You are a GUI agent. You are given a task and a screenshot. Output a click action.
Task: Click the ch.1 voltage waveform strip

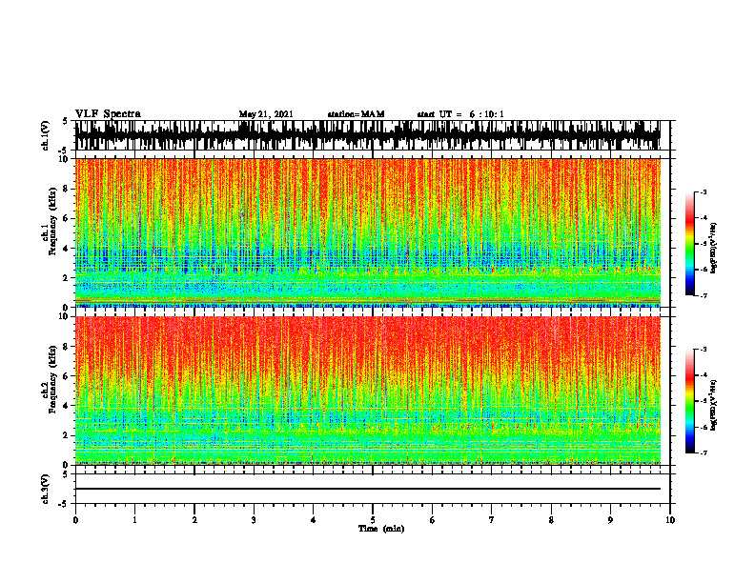click(x=368, y=135)
